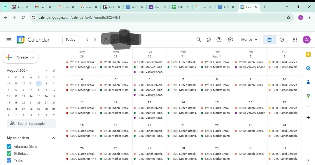Open Vsavvy Academy event on August 16

pyautogui.click(x=251, y=113)
